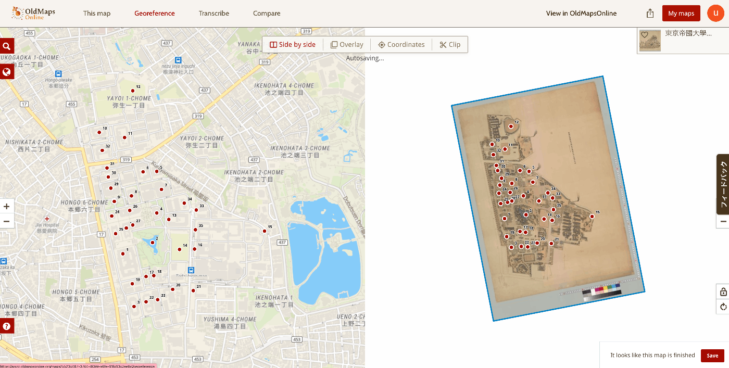This screenshot has width=729, height=368.
Task: Select control point 1 on modern map
Action: coord(123,254)
